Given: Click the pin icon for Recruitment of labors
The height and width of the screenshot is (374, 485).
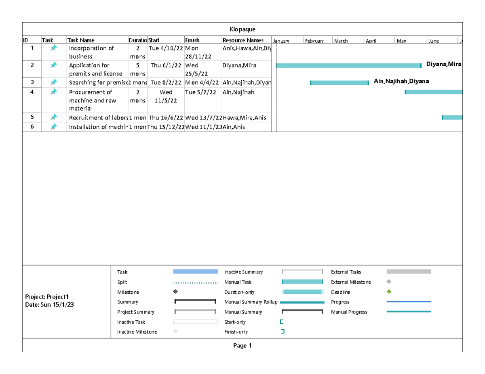Looking at the screenshot, I should coord(53,117).
